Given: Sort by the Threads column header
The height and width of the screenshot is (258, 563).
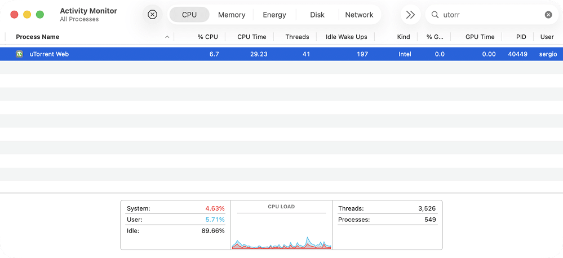Looking at the screenshot, I should click(297, 37).
